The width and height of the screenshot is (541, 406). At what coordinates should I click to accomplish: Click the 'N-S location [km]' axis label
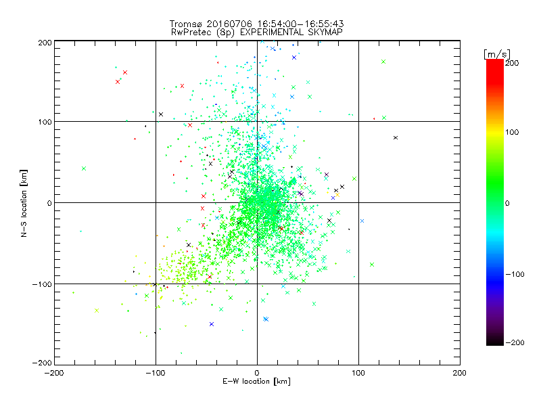point(24,203)
